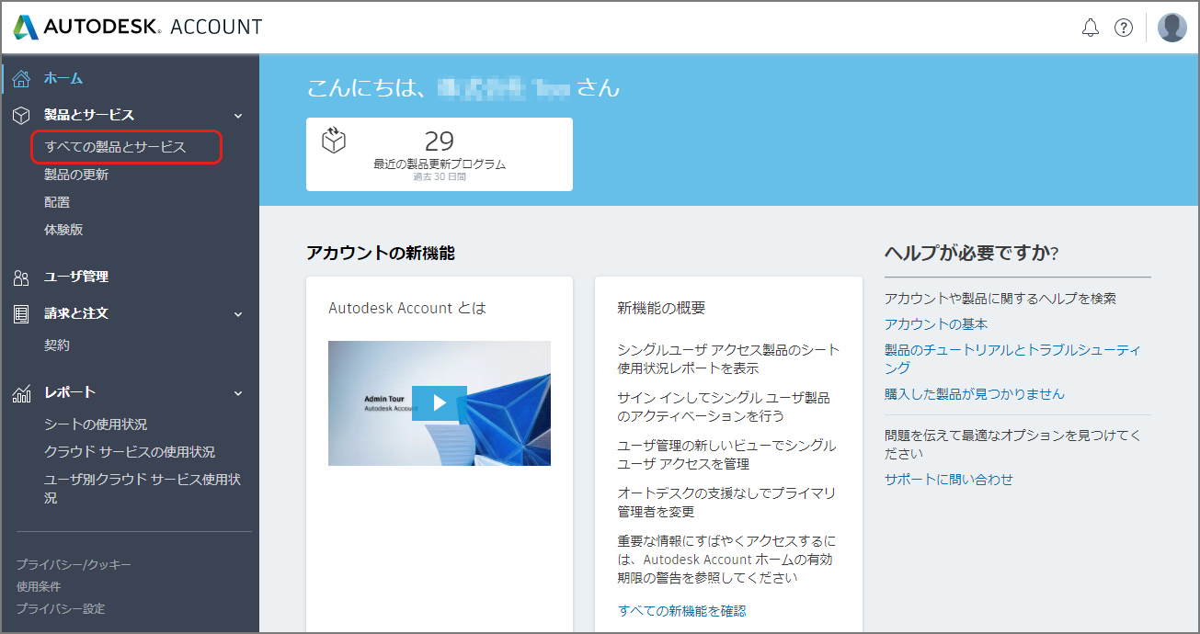
Task: Collapse the 製品とサービス chevron
Action: (238, 116)
